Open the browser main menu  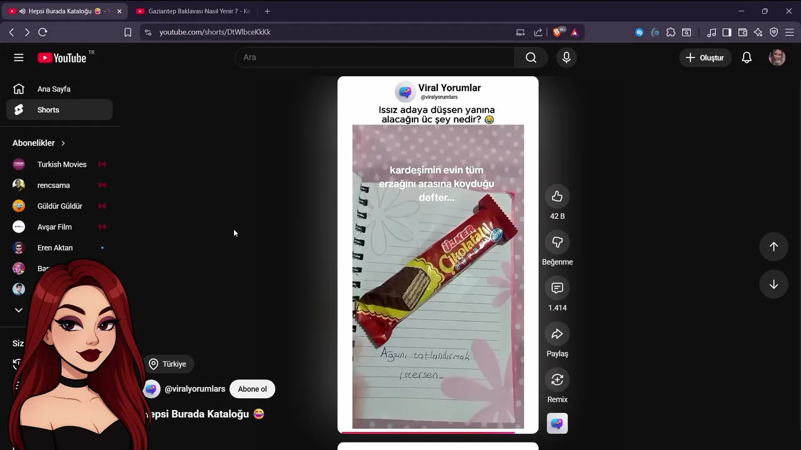pos(790,32)
